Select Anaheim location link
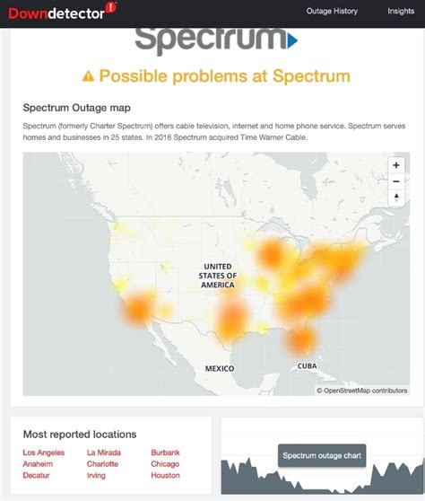The height and width of the screenshot is (501, 425). [x=38, y=464]
